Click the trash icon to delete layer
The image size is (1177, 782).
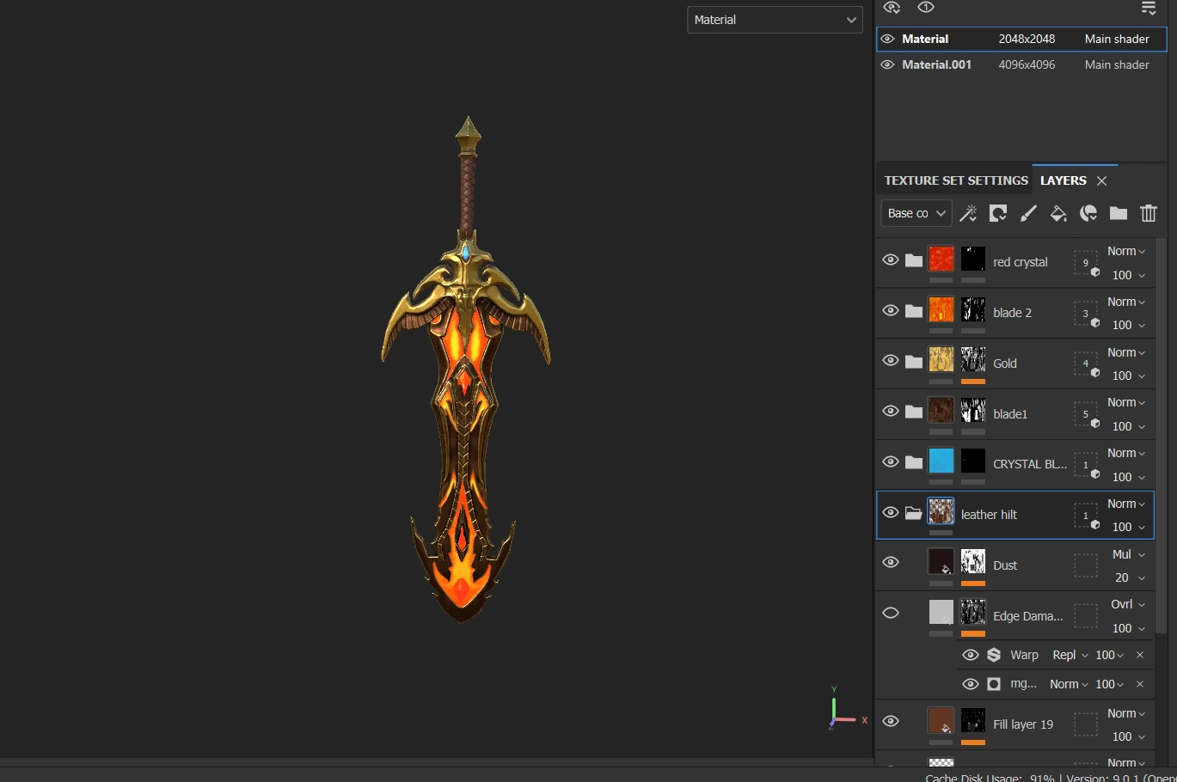point(1149,213)
